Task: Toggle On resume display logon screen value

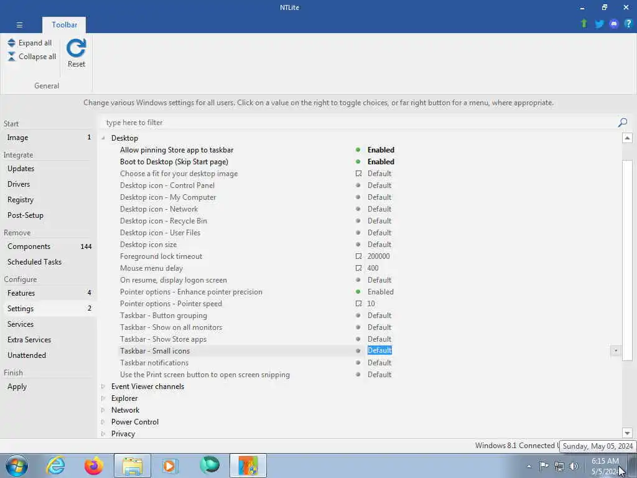Action: click(379, 280)
